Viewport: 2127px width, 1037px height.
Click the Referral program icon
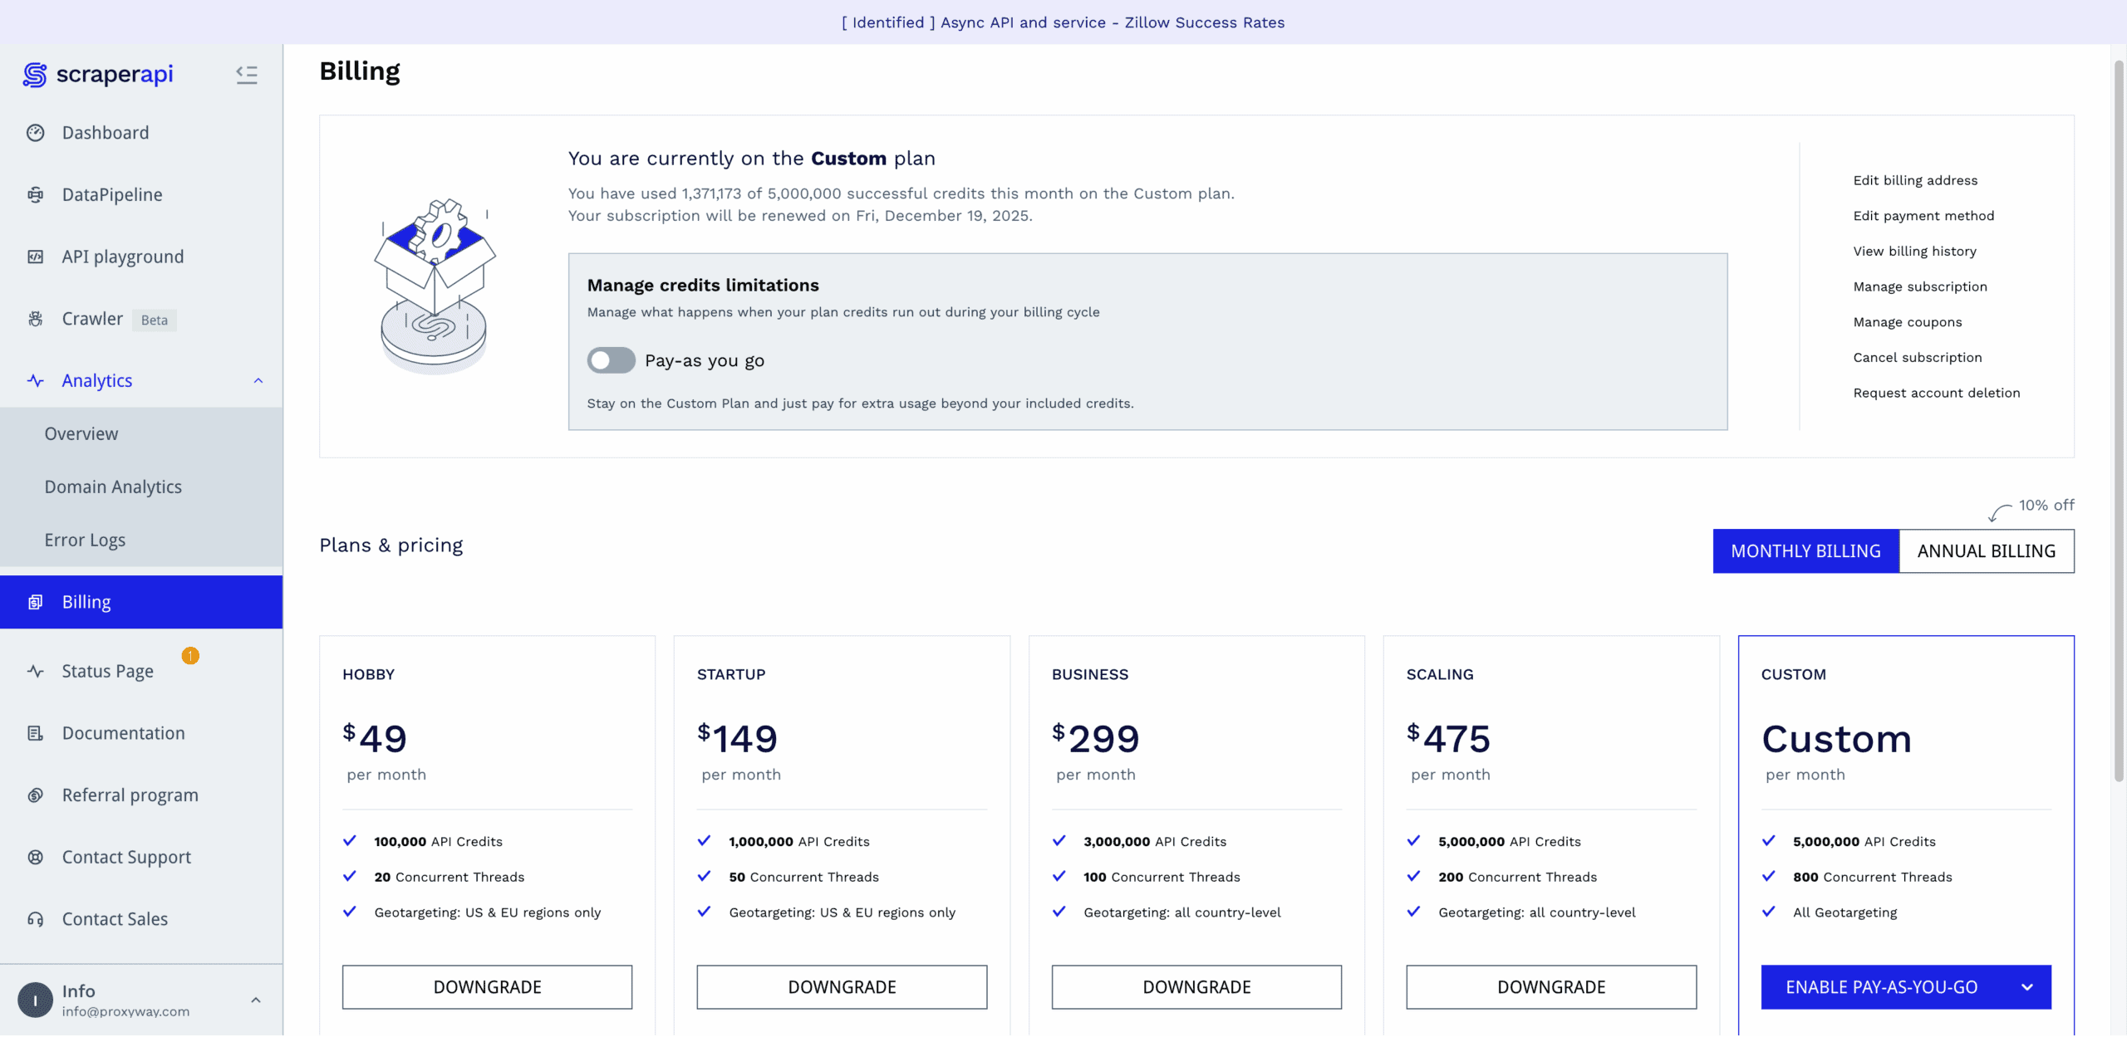(35, 795)
